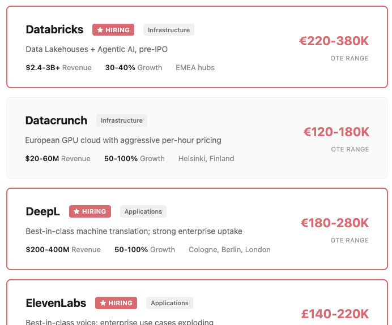
Task: Click the €220-380K OTE range
Action: point(334,41)
